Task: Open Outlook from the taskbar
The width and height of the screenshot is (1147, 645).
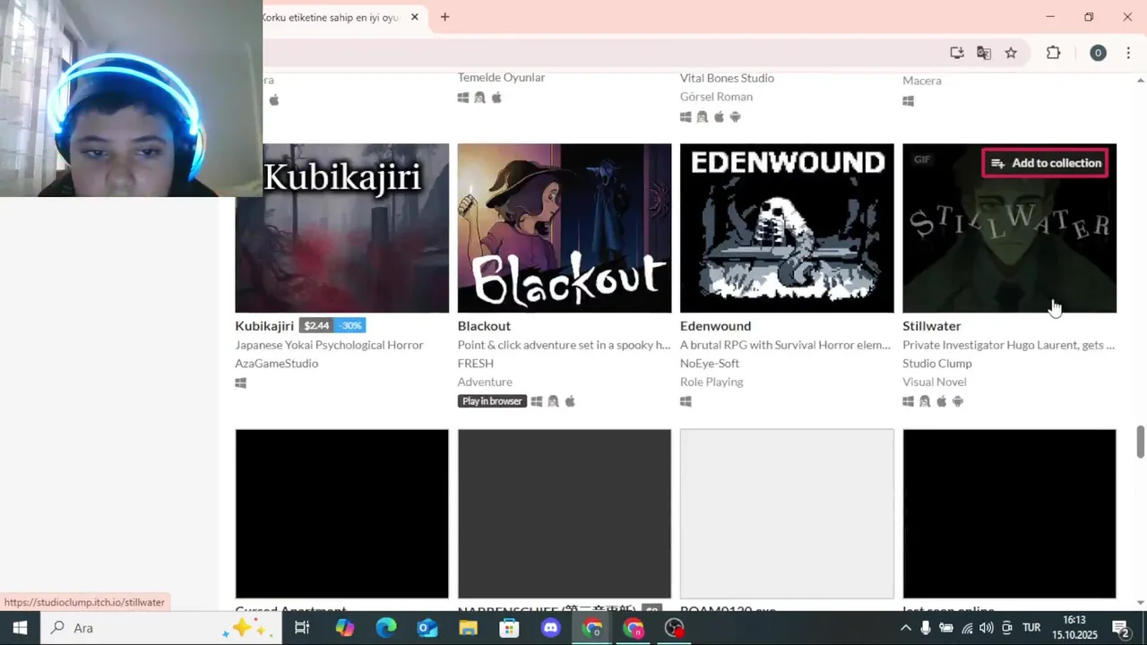Action: pos(427,628)
